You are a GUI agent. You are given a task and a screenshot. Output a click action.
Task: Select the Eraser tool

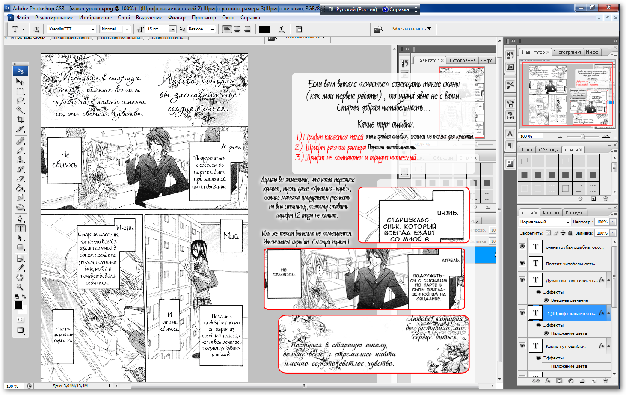pyautogui.click(x=20, y=178)
